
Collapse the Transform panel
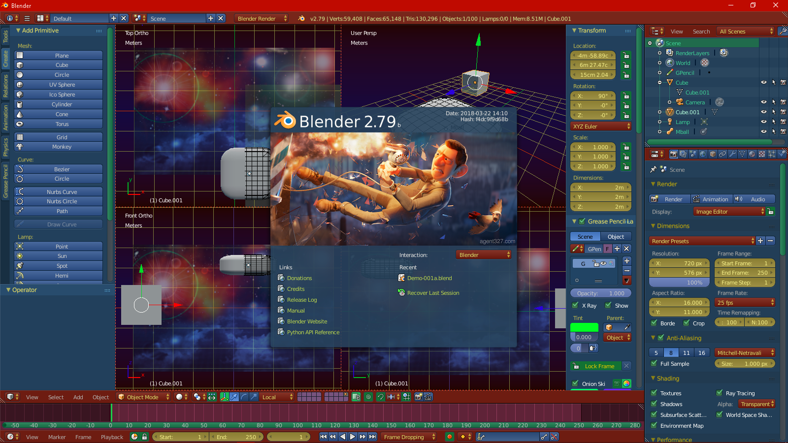[x=574, y=31]
